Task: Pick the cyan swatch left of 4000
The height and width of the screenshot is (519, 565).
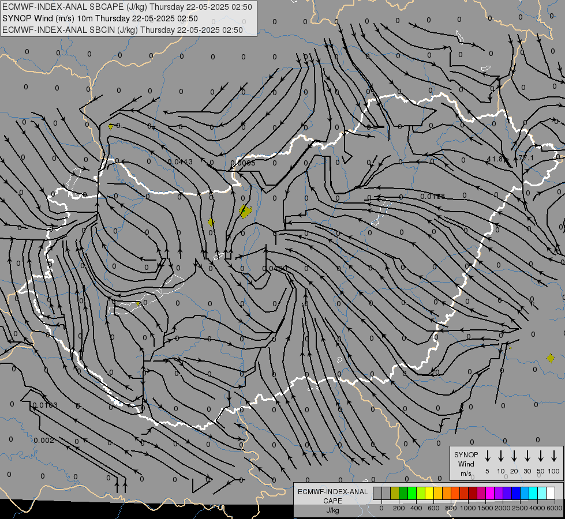Action: tap(533, 494)
